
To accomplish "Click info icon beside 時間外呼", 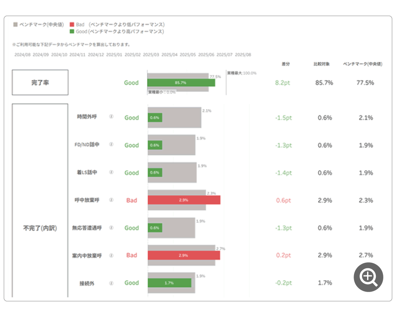I will (x=111, y=117).
